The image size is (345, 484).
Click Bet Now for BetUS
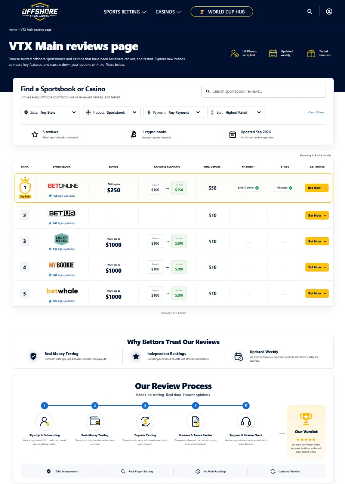point(317,215)
